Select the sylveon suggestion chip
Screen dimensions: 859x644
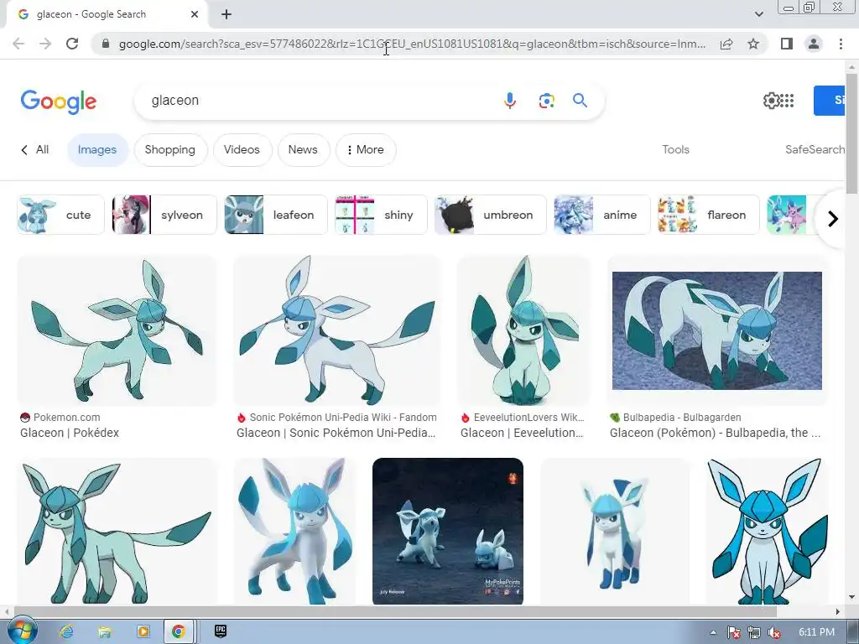[x=164, y=215]
